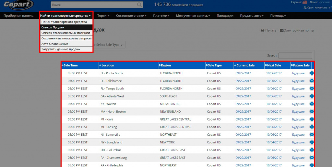Screen dimensions: 332x167
Task: Open 10/04/2017 next sale for Long Island
Action: tap(274, 142)
